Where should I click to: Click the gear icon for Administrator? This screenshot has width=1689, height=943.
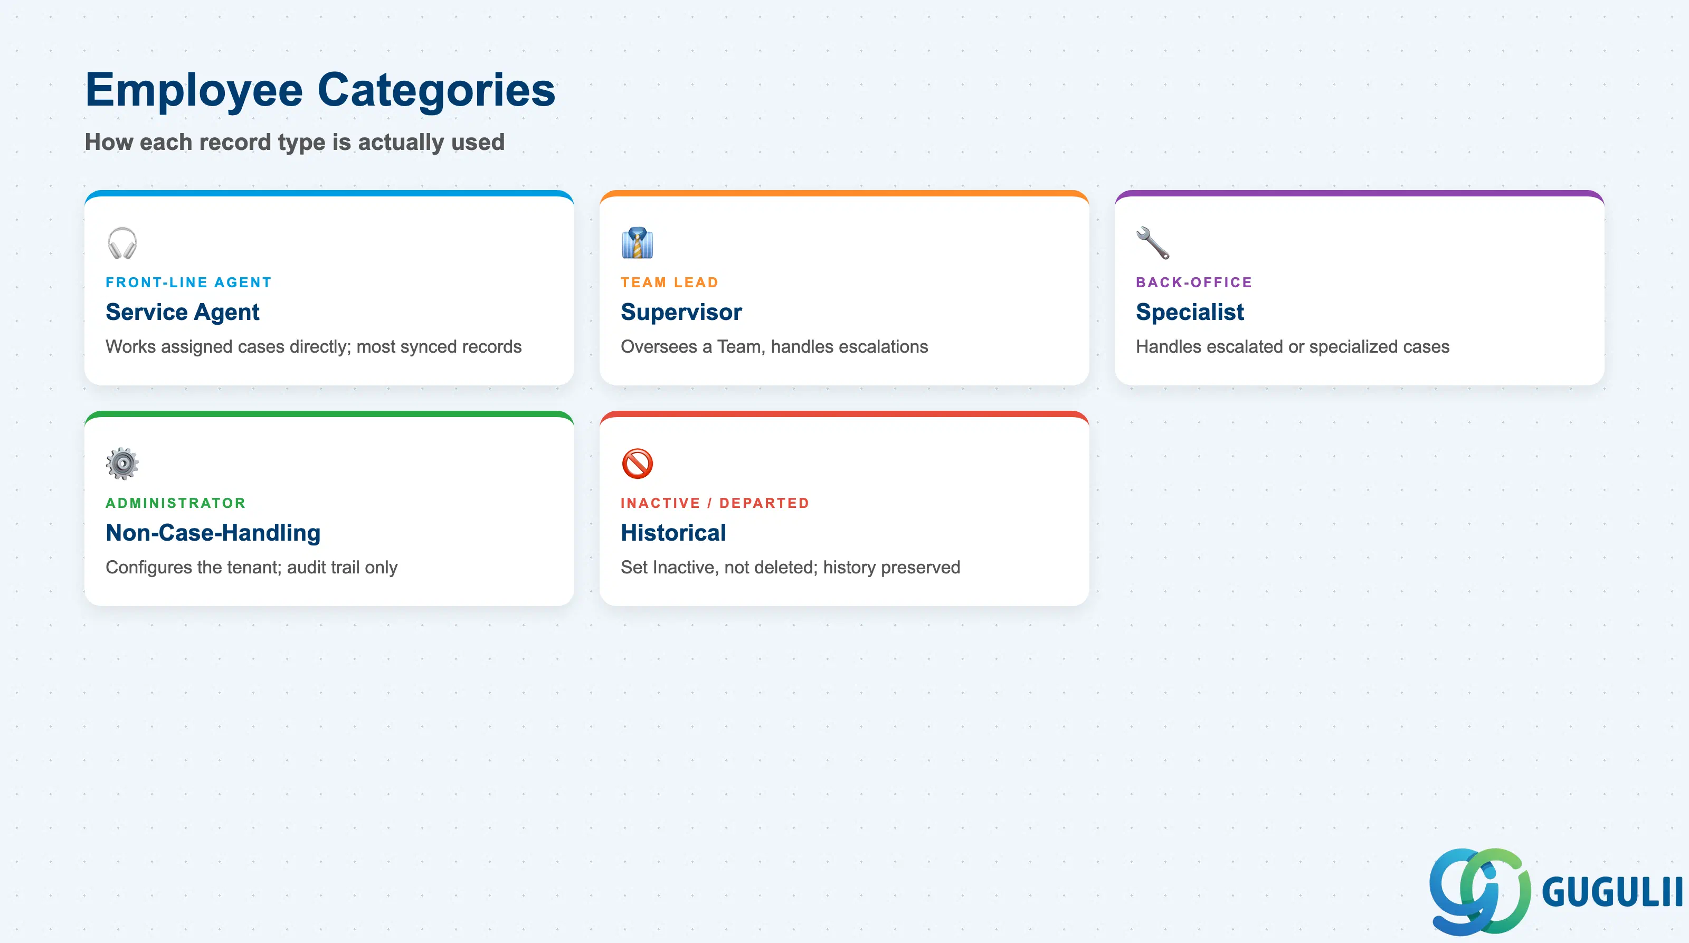(x=122, y=464)
